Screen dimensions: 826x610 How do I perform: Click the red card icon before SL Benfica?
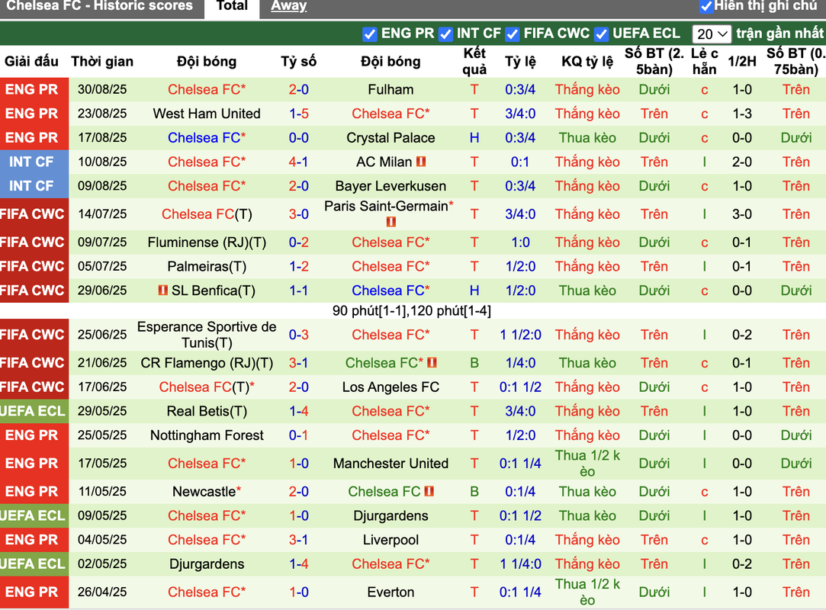162,291
